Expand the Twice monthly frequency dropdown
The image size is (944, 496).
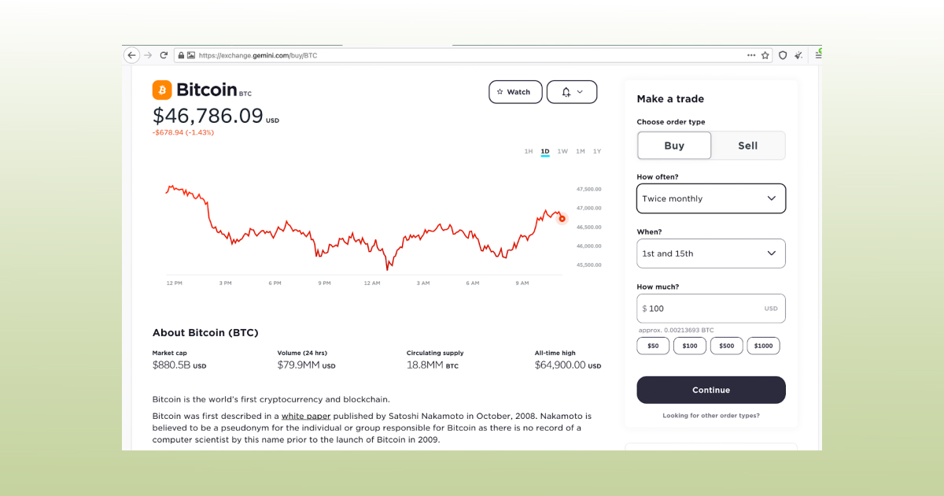710,198
